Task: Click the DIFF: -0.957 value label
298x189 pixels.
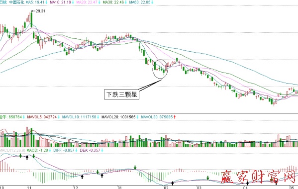Action: click(64, 150)
